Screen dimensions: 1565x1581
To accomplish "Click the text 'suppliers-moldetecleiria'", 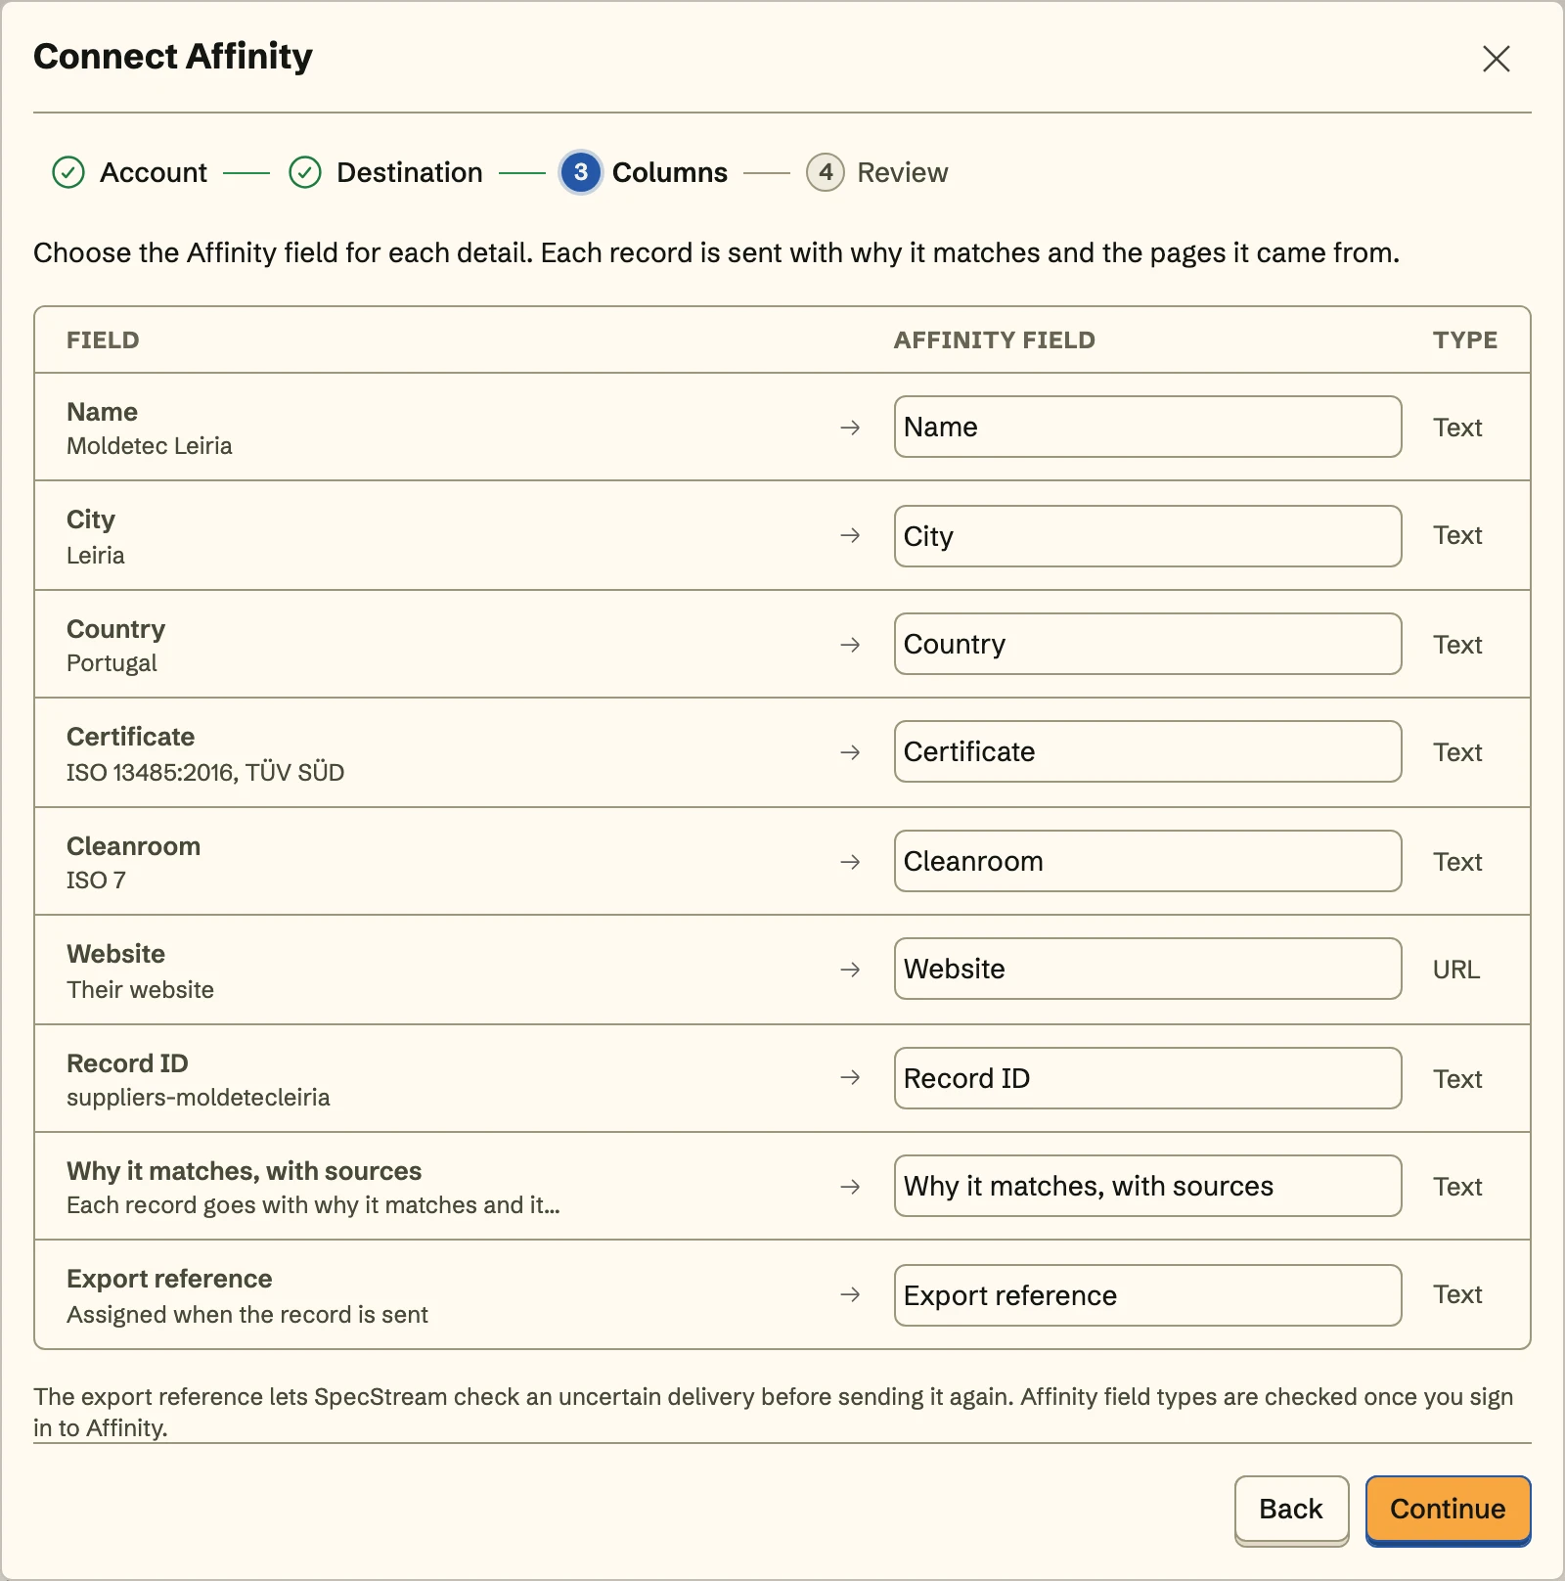I will point(199,1098).
